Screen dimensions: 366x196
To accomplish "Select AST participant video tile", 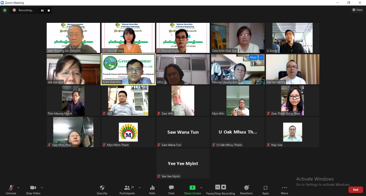I will (x=128, y=101).
